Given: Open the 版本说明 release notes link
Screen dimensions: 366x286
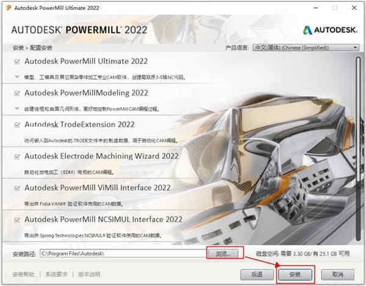Looking at the screenshot, I should [x=89, y=274].
